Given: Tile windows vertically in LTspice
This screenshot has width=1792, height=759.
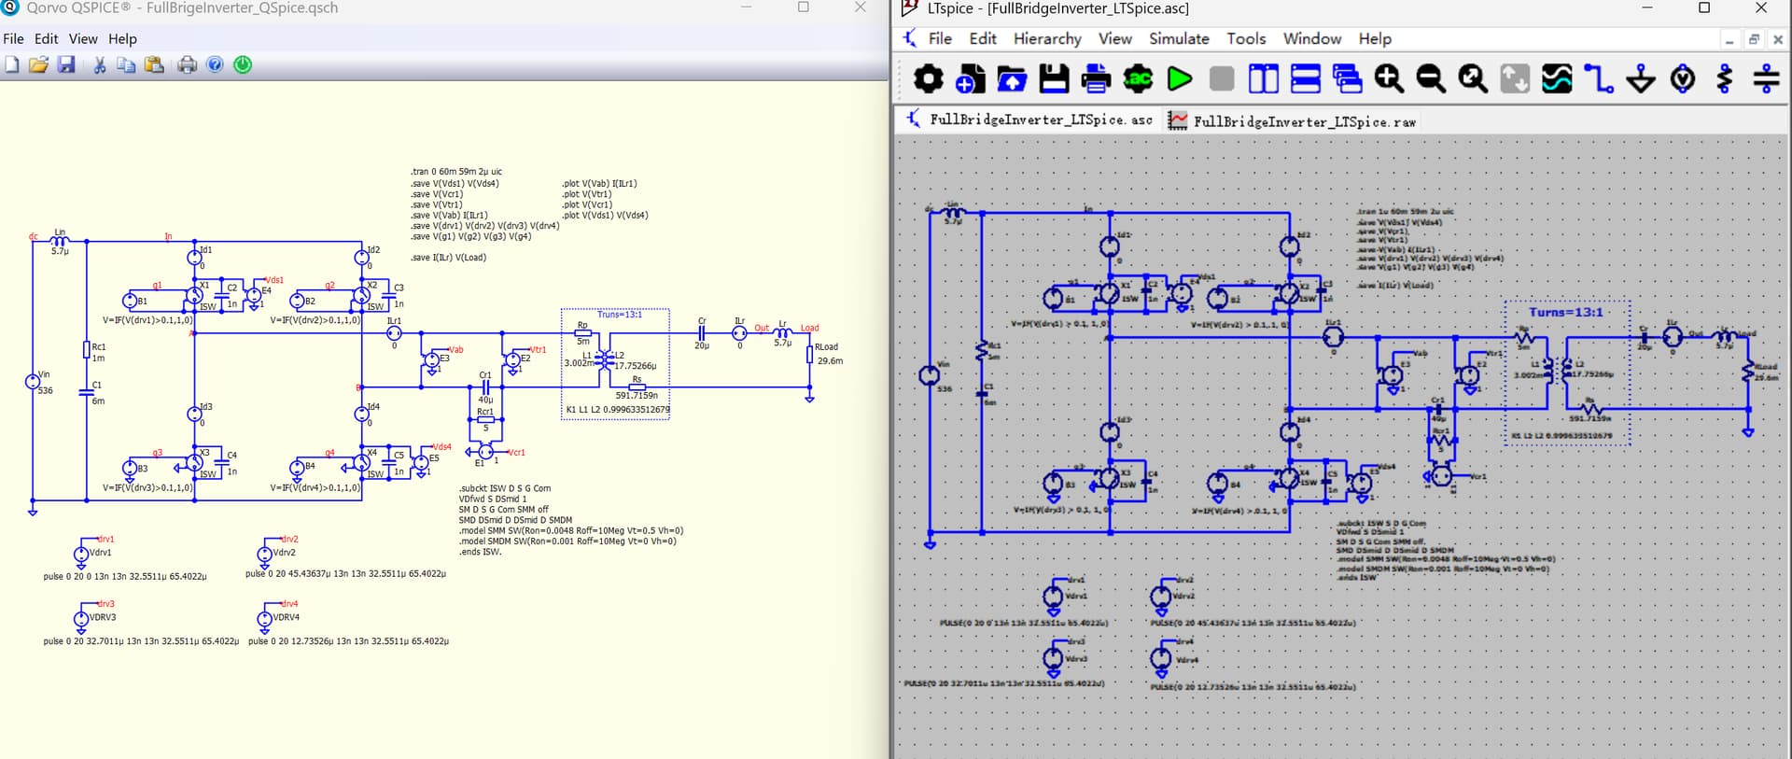Looking at the screenshot, I should coord(1264,79).
